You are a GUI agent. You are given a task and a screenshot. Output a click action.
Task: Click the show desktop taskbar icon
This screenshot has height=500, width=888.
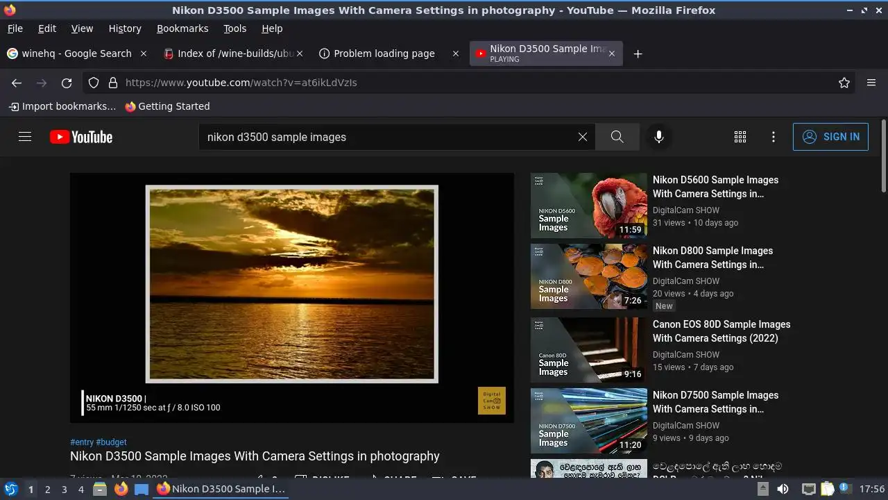(x=142, y=489)
